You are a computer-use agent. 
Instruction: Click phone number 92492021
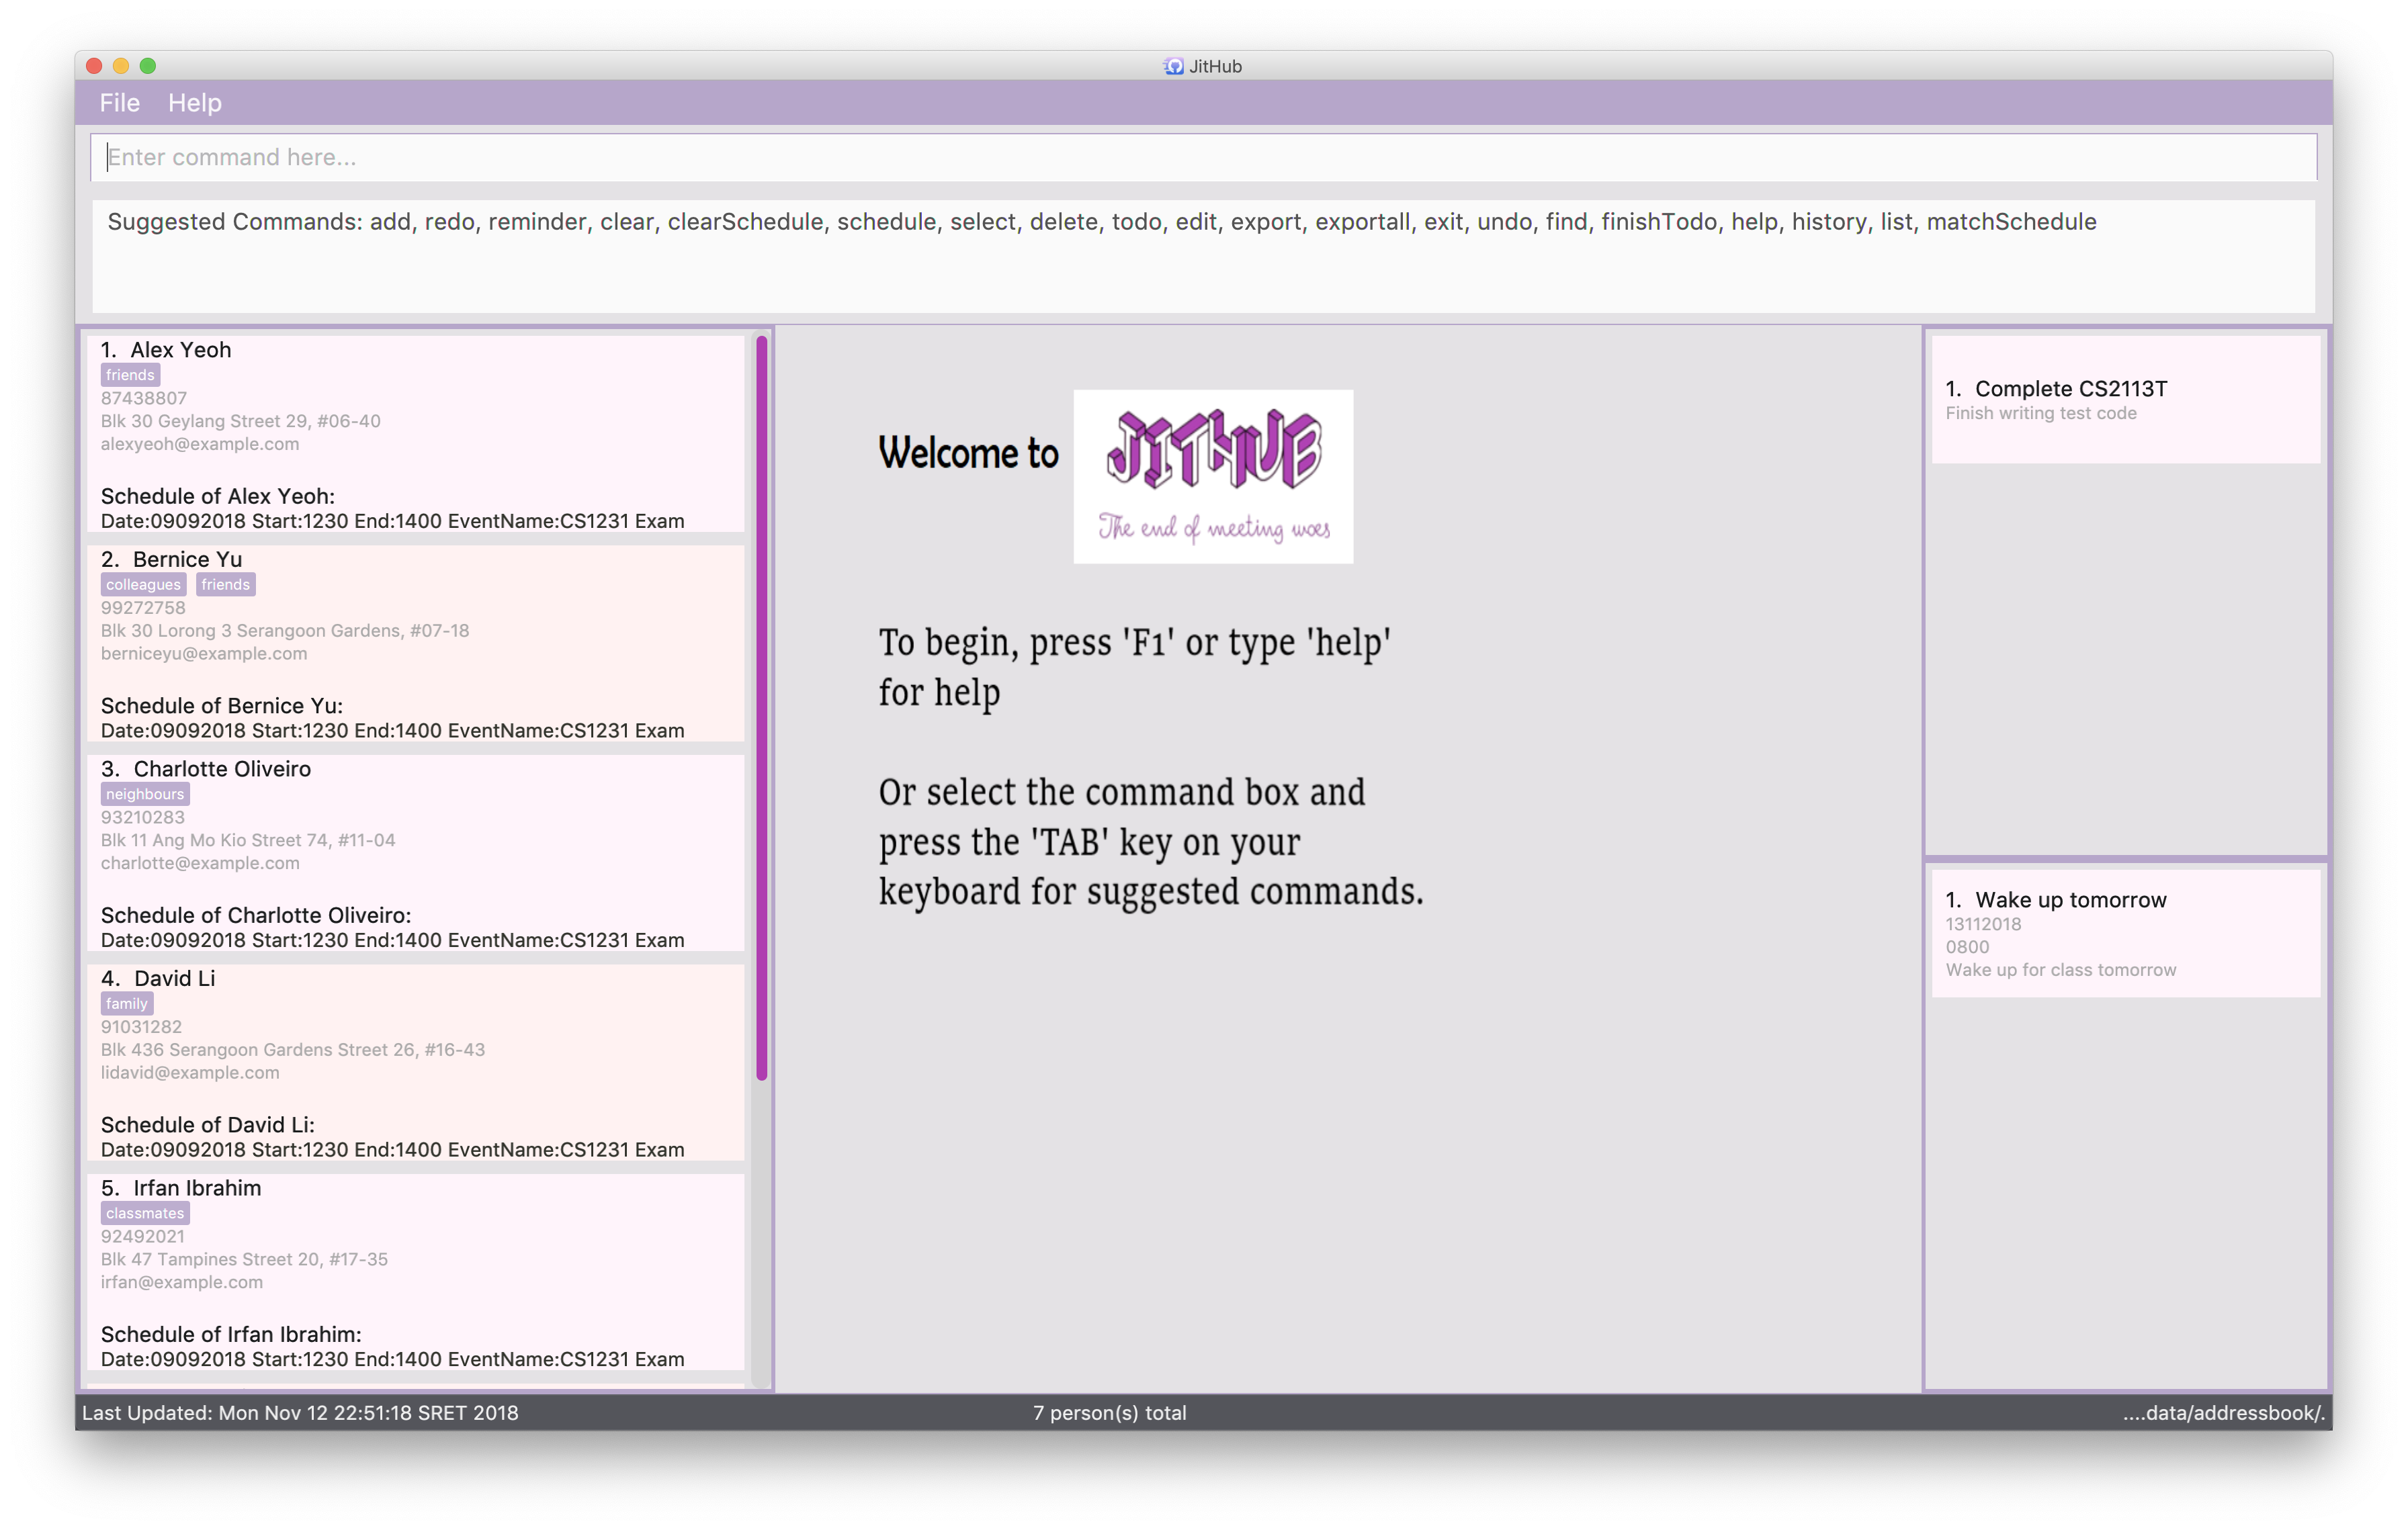click(142, 1236)
